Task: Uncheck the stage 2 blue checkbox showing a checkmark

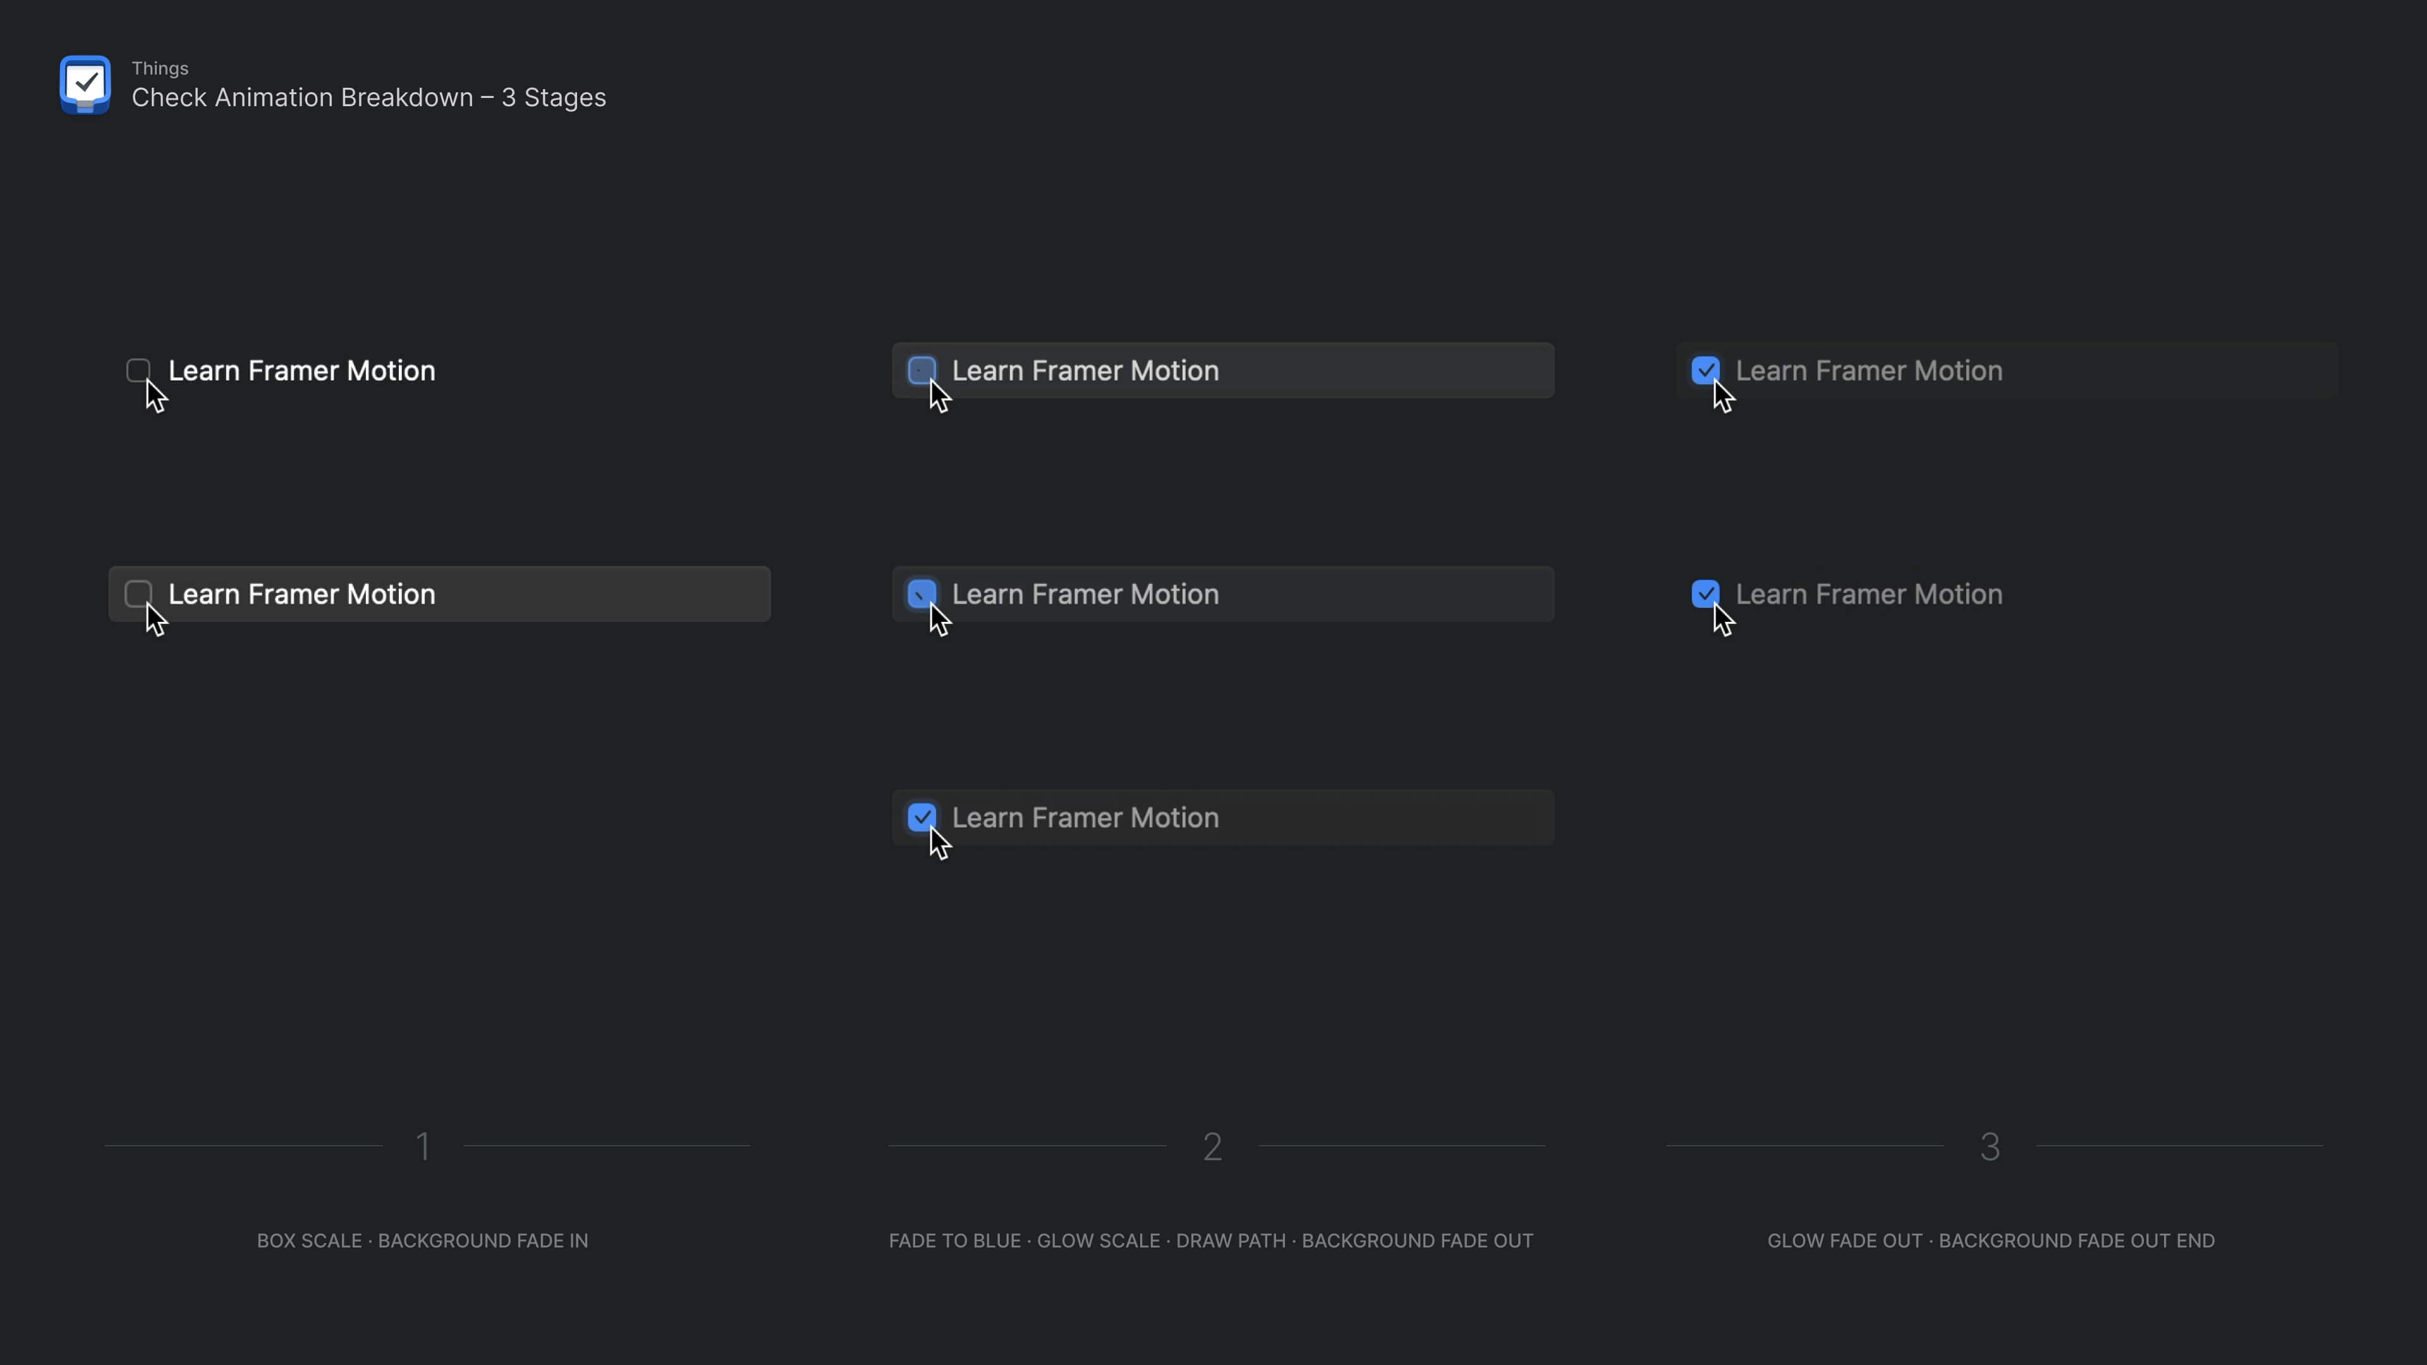Action: click(922, 816)
